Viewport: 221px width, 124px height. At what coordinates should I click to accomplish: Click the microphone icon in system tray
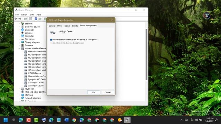pyautogui.click(x=192, y=120)
